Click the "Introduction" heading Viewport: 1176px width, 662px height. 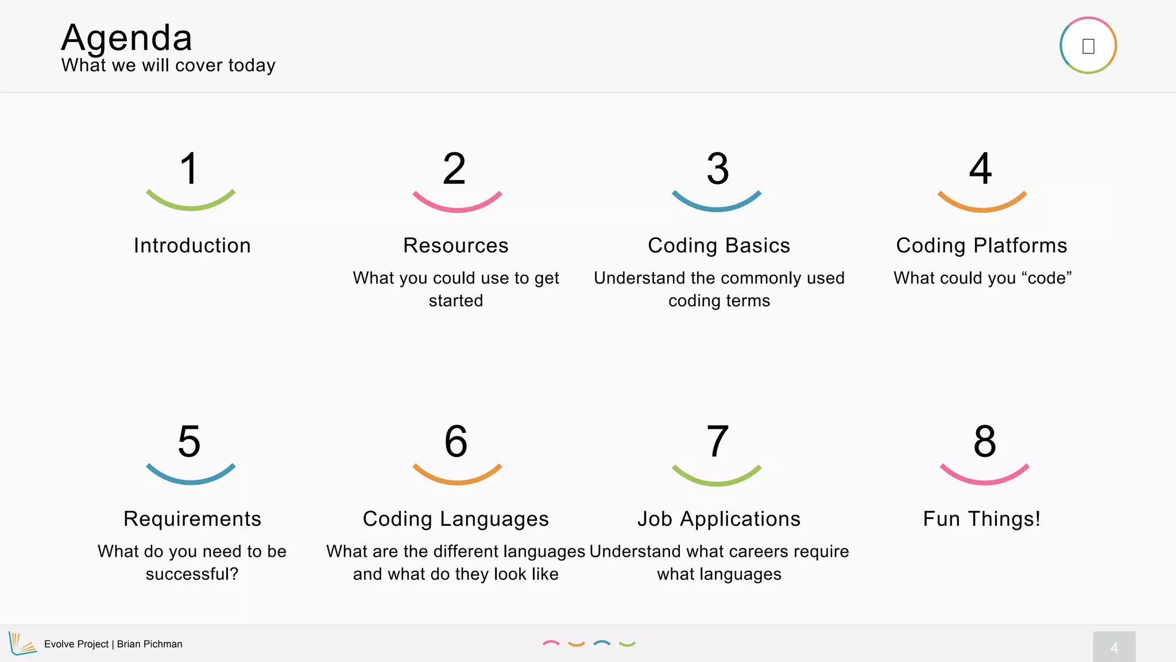(192, 245)
